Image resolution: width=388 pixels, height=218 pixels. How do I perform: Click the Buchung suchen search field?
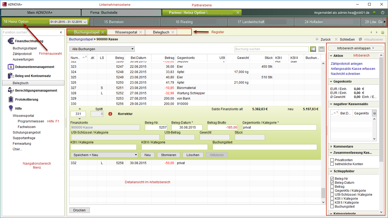pos(271,49)
